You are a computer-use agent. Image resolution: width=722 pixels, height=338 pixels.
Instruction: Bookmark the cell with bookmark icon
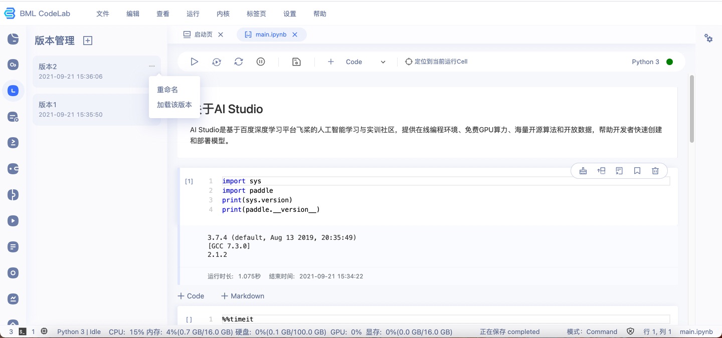click(637, 171)
